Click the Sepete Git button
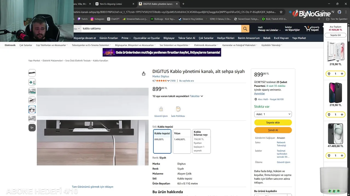350x196 pixels. click(335, 35)
